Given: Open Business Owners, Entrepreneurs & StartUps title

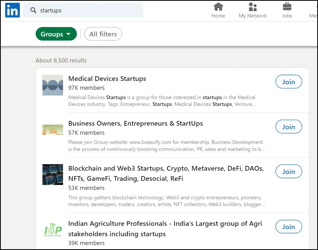Looking at the screenshot, I should pyautogui.click(x=135, y=123).
